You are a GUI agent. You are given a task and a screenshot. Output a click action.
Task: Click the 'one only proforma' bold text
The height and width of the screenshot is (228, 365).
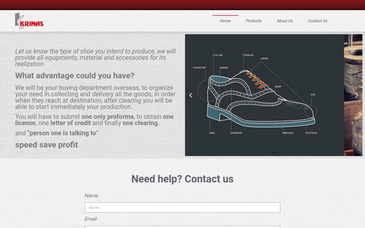pos(107,117)
